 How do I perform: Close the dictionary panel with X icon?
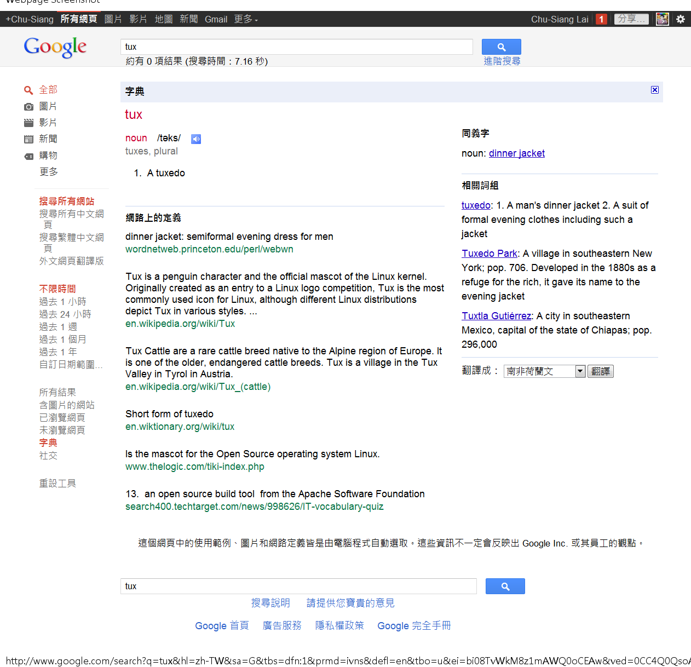(x=654, y=90)
